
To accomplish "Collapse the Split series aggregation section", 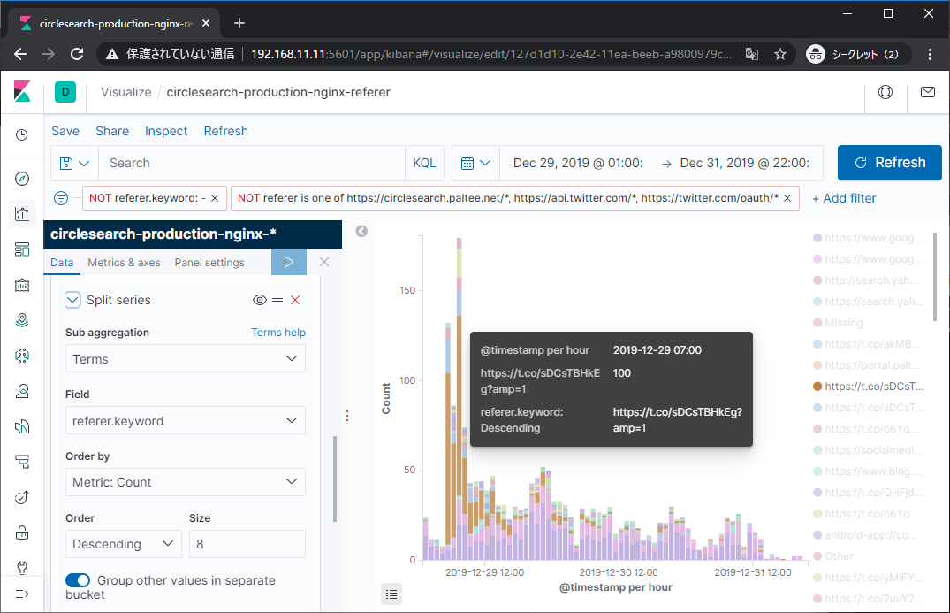I will (x=73, y=300).
